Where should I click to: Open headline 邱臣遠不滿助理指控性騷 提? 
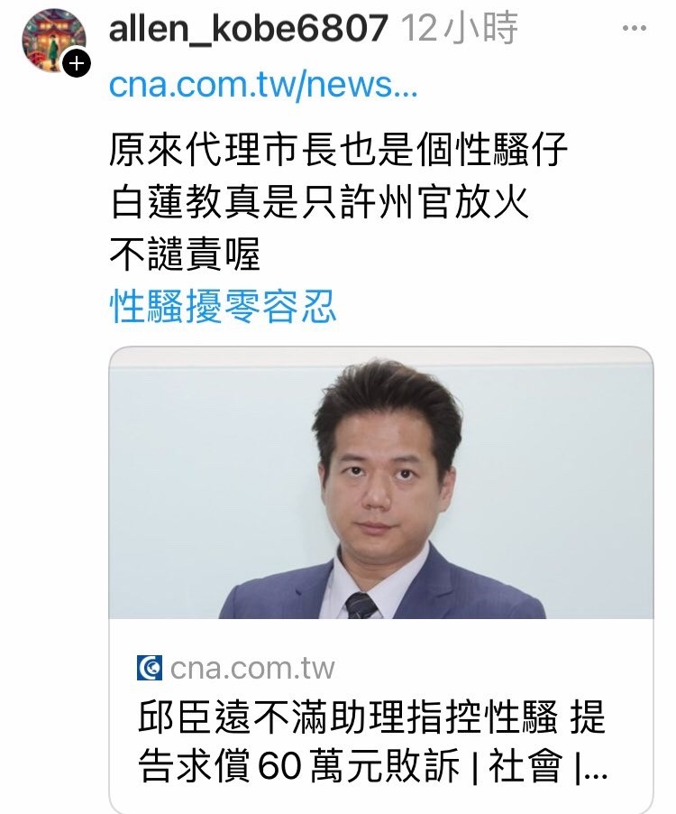click(371, 717)
